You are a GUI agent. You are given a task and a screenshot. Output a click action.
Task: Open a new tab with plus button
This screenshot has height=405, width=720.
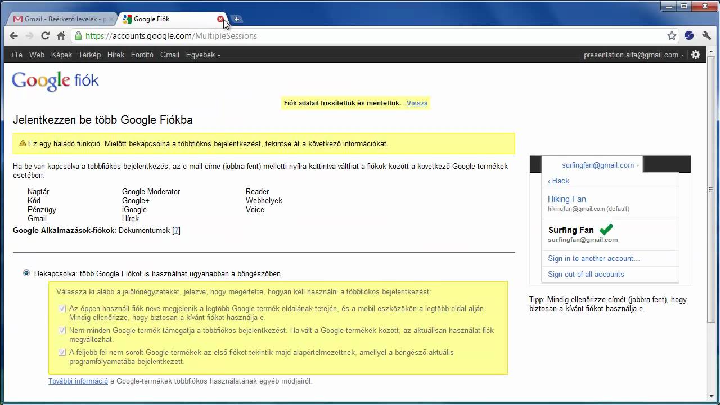click(x=237, y=19)
